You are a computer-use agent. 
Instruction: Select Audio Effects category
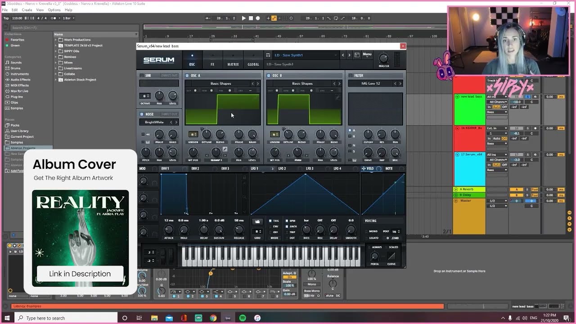click(x=20, y=80)
